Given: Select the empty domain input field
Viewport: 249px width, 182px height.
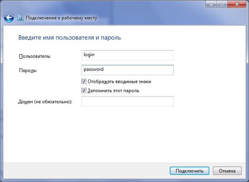Looking at the screenshot, I should click(x=127, y=102).
